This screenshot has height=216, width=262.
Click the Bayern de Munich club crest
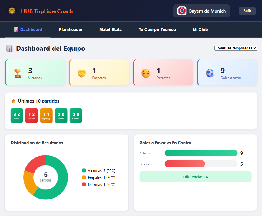point(181,11)
